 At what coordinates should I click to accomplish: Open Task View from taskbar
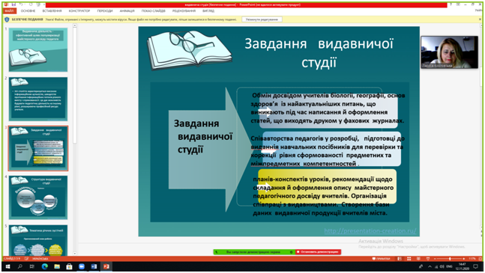point(32,266)
